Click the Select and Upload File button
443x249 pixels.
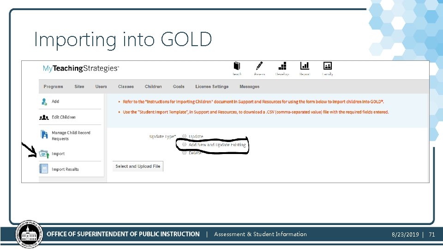click(x=138, y=166)
